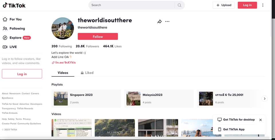Click the Upload button
The height and width of the screenshot is (140, 275).
tap(224, 5)
